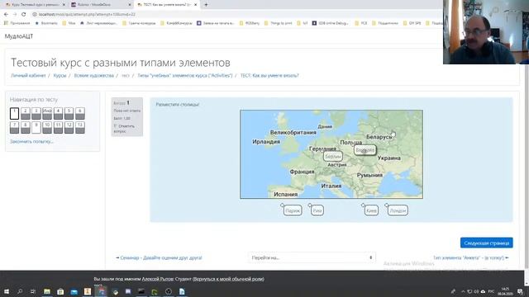Viewport: 529px width, 297px height.
Task: Open a new browser tab
Action: [206, 5]
